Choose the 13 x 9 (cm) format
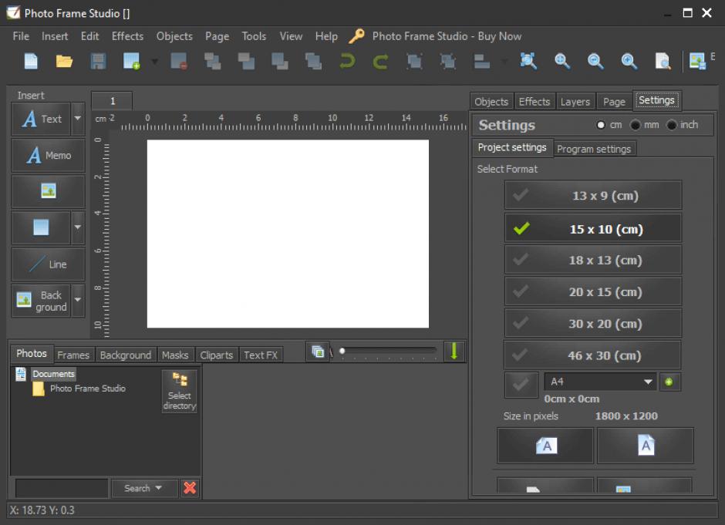The height and width of the screenshot is (525, 725). coord(593,196)
